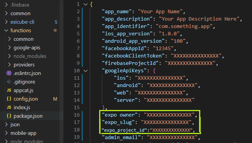Click the "ios" key on line 11
Image resolution: width=252 pixels, height=143 pixels.
point(121,78)
